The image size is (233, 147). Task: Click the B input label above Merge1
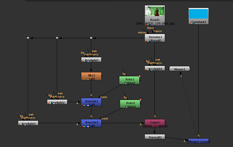(199, 136)
